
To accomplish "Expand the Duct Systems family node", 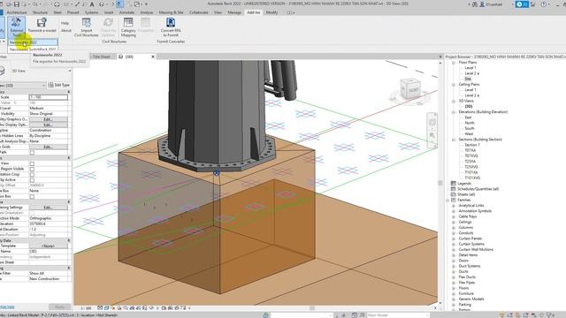I will tap(454, 266).
